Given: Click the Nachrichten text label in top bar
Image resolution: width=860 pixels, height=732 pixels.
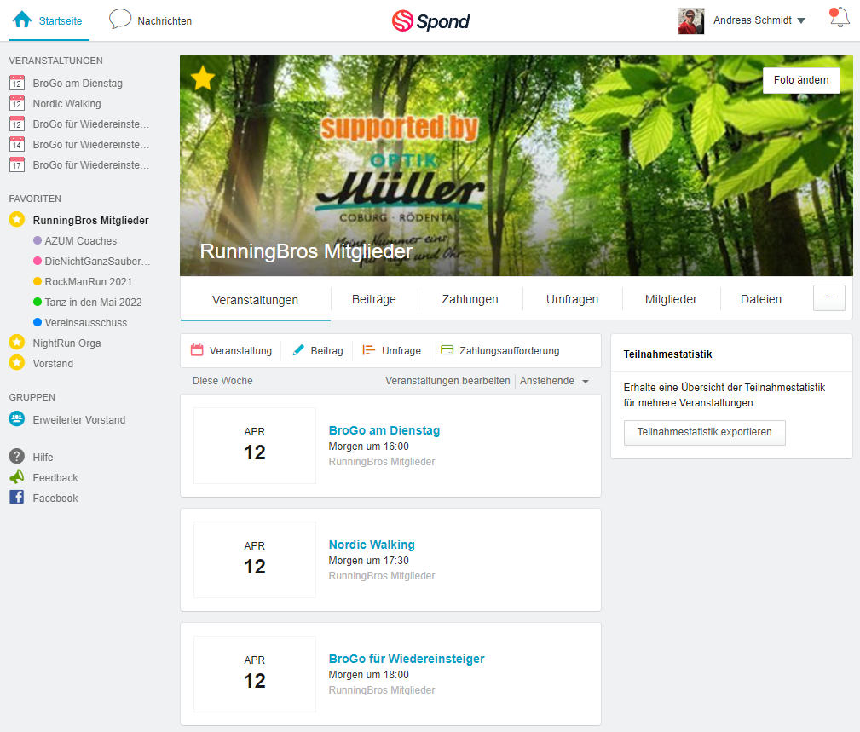Looking at the screenshot, I should point(164,20).
